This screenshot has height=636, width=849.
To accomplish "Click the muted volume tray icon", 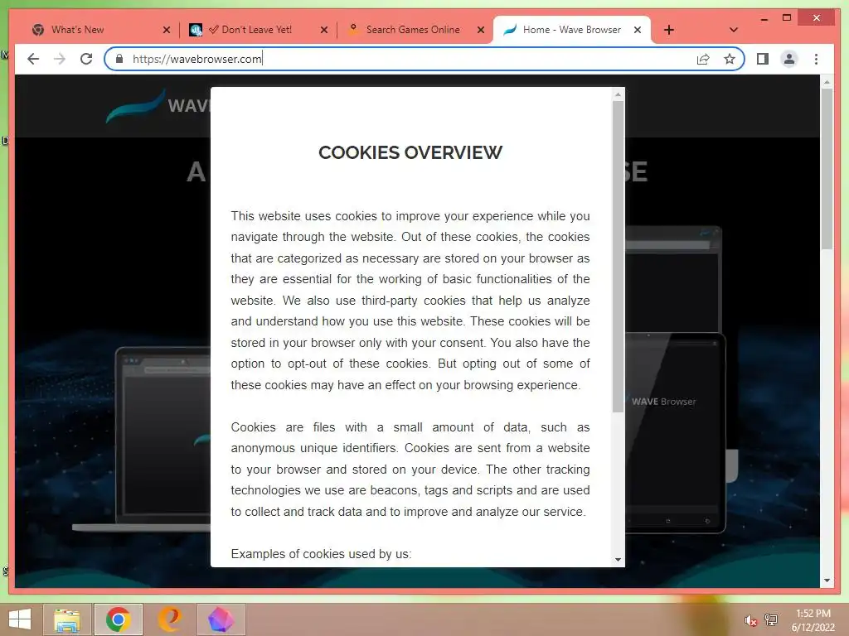I will [x=750, y=620].
